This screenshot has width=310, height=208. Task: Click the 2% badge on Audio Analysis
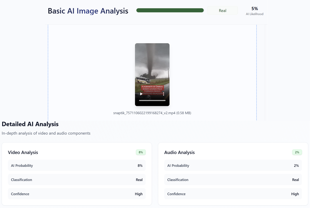tap(297, 152)
